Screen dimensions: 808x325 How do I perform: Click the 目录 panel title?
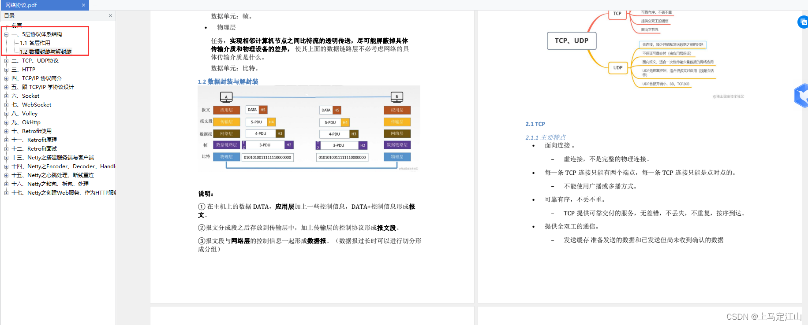point(9,15)
